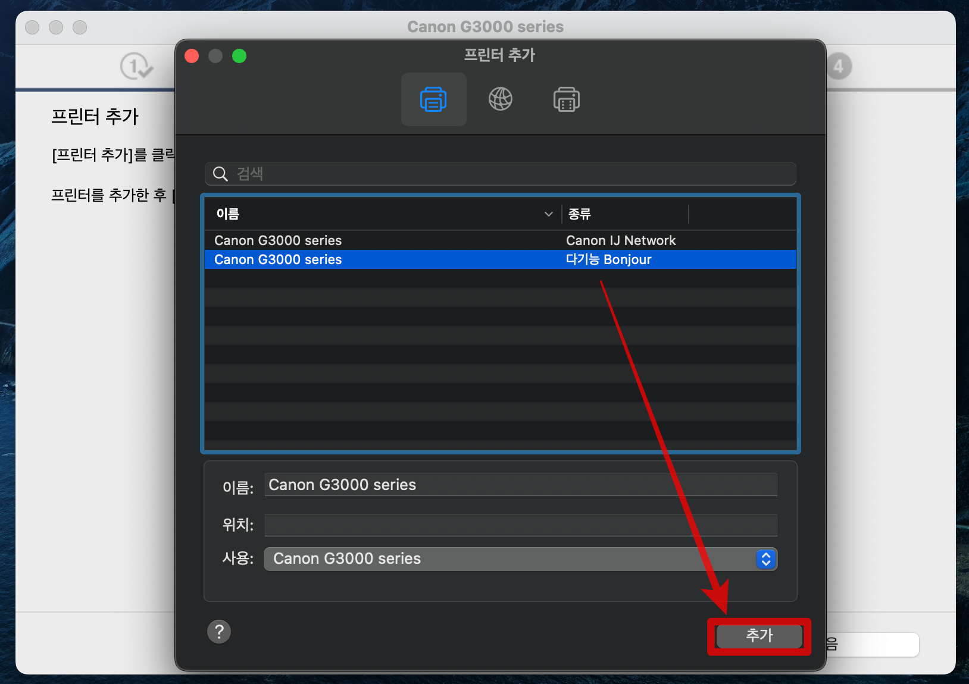This screenshot has height=684, width=969.
Task: Click step 4 icon in Canon window
Action: point(839,66)
